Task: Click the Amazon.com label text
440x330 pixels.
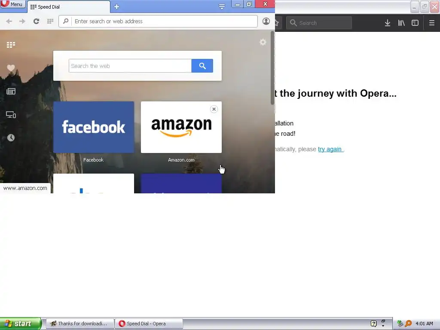Action: [181, 160]
